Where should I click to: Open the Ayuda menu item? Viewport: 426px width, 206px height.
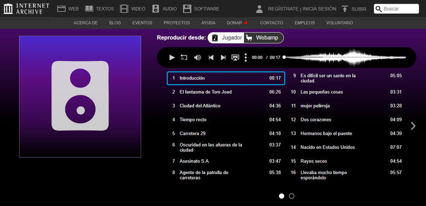tap(208, 23)
